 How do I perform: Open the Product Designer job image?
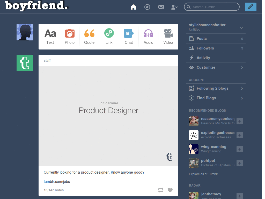tap(108, 116)
